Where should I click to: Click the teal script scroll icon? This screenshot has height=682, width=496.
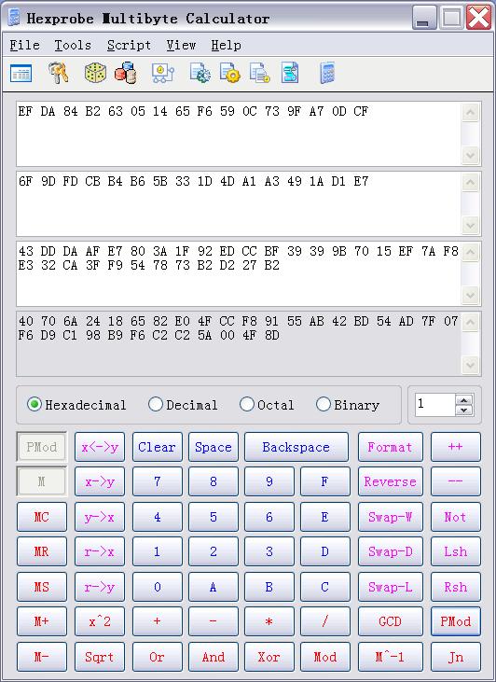290,73
